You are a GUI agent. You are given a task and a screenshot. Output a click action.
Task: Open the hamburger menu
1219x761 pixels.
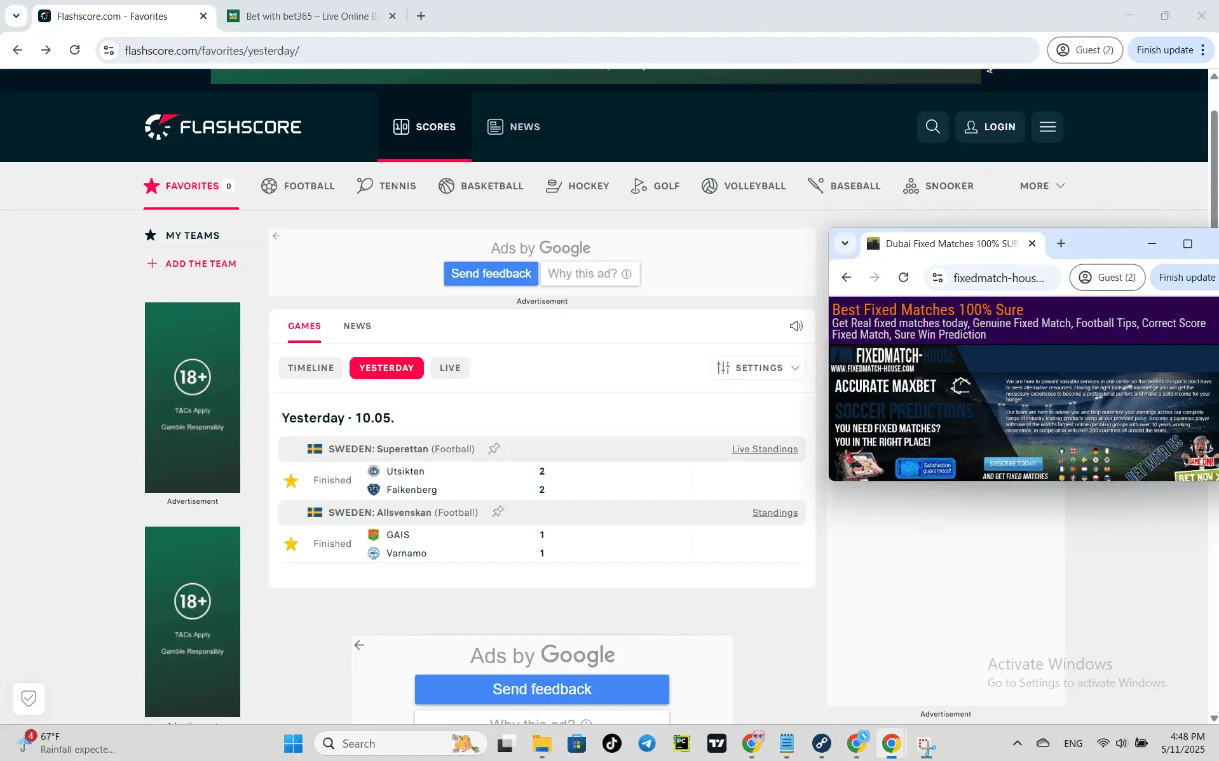[x=1047, y=127]
